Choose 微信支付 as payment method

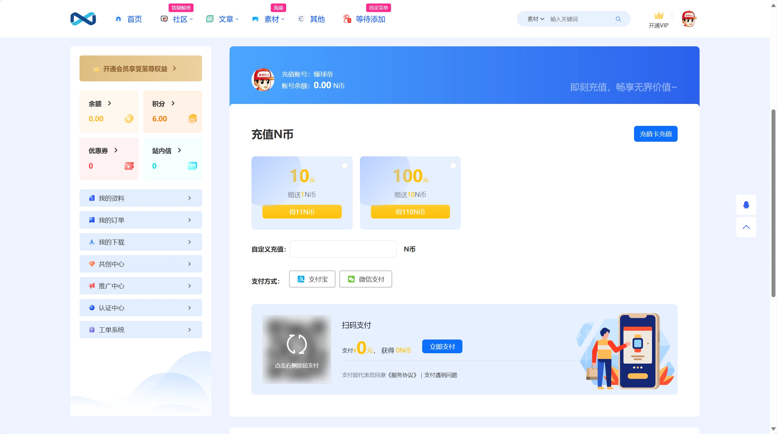point(365,279)
